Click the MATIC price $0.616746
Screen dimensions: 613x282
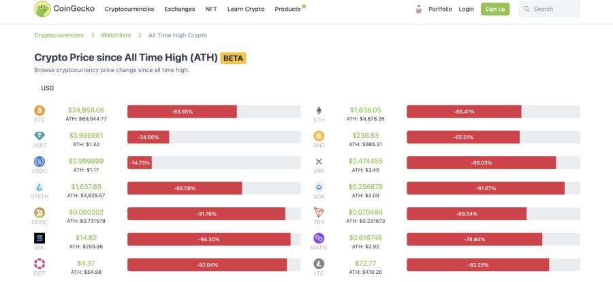tap(366, 238)
